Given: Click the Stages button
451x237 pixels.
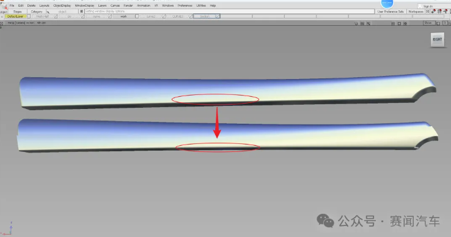Looking at the screenshot, I should [x=17, y=12].
